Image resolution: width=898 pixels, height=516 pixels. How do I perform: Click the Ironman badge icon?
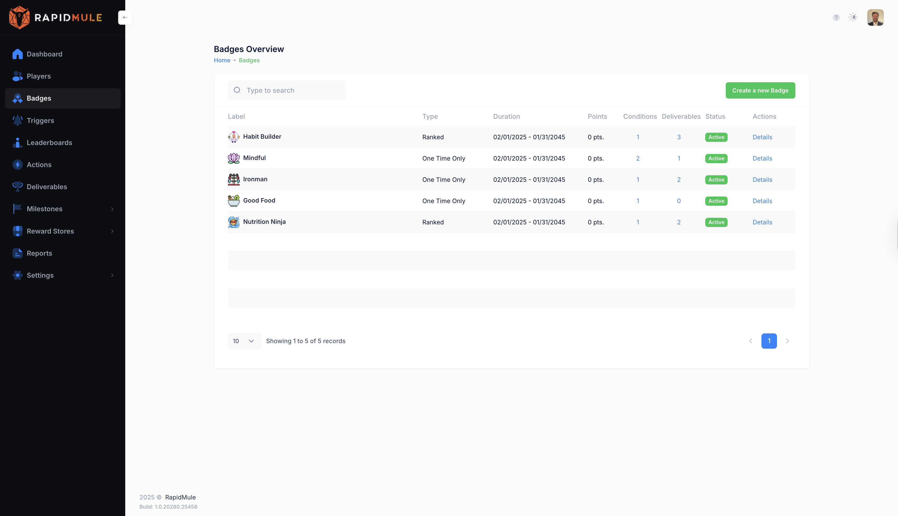tap(234, 179)
